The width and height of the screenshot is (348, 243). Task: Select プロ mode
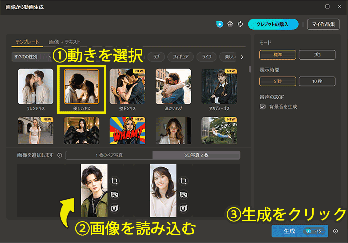point(317,55)
